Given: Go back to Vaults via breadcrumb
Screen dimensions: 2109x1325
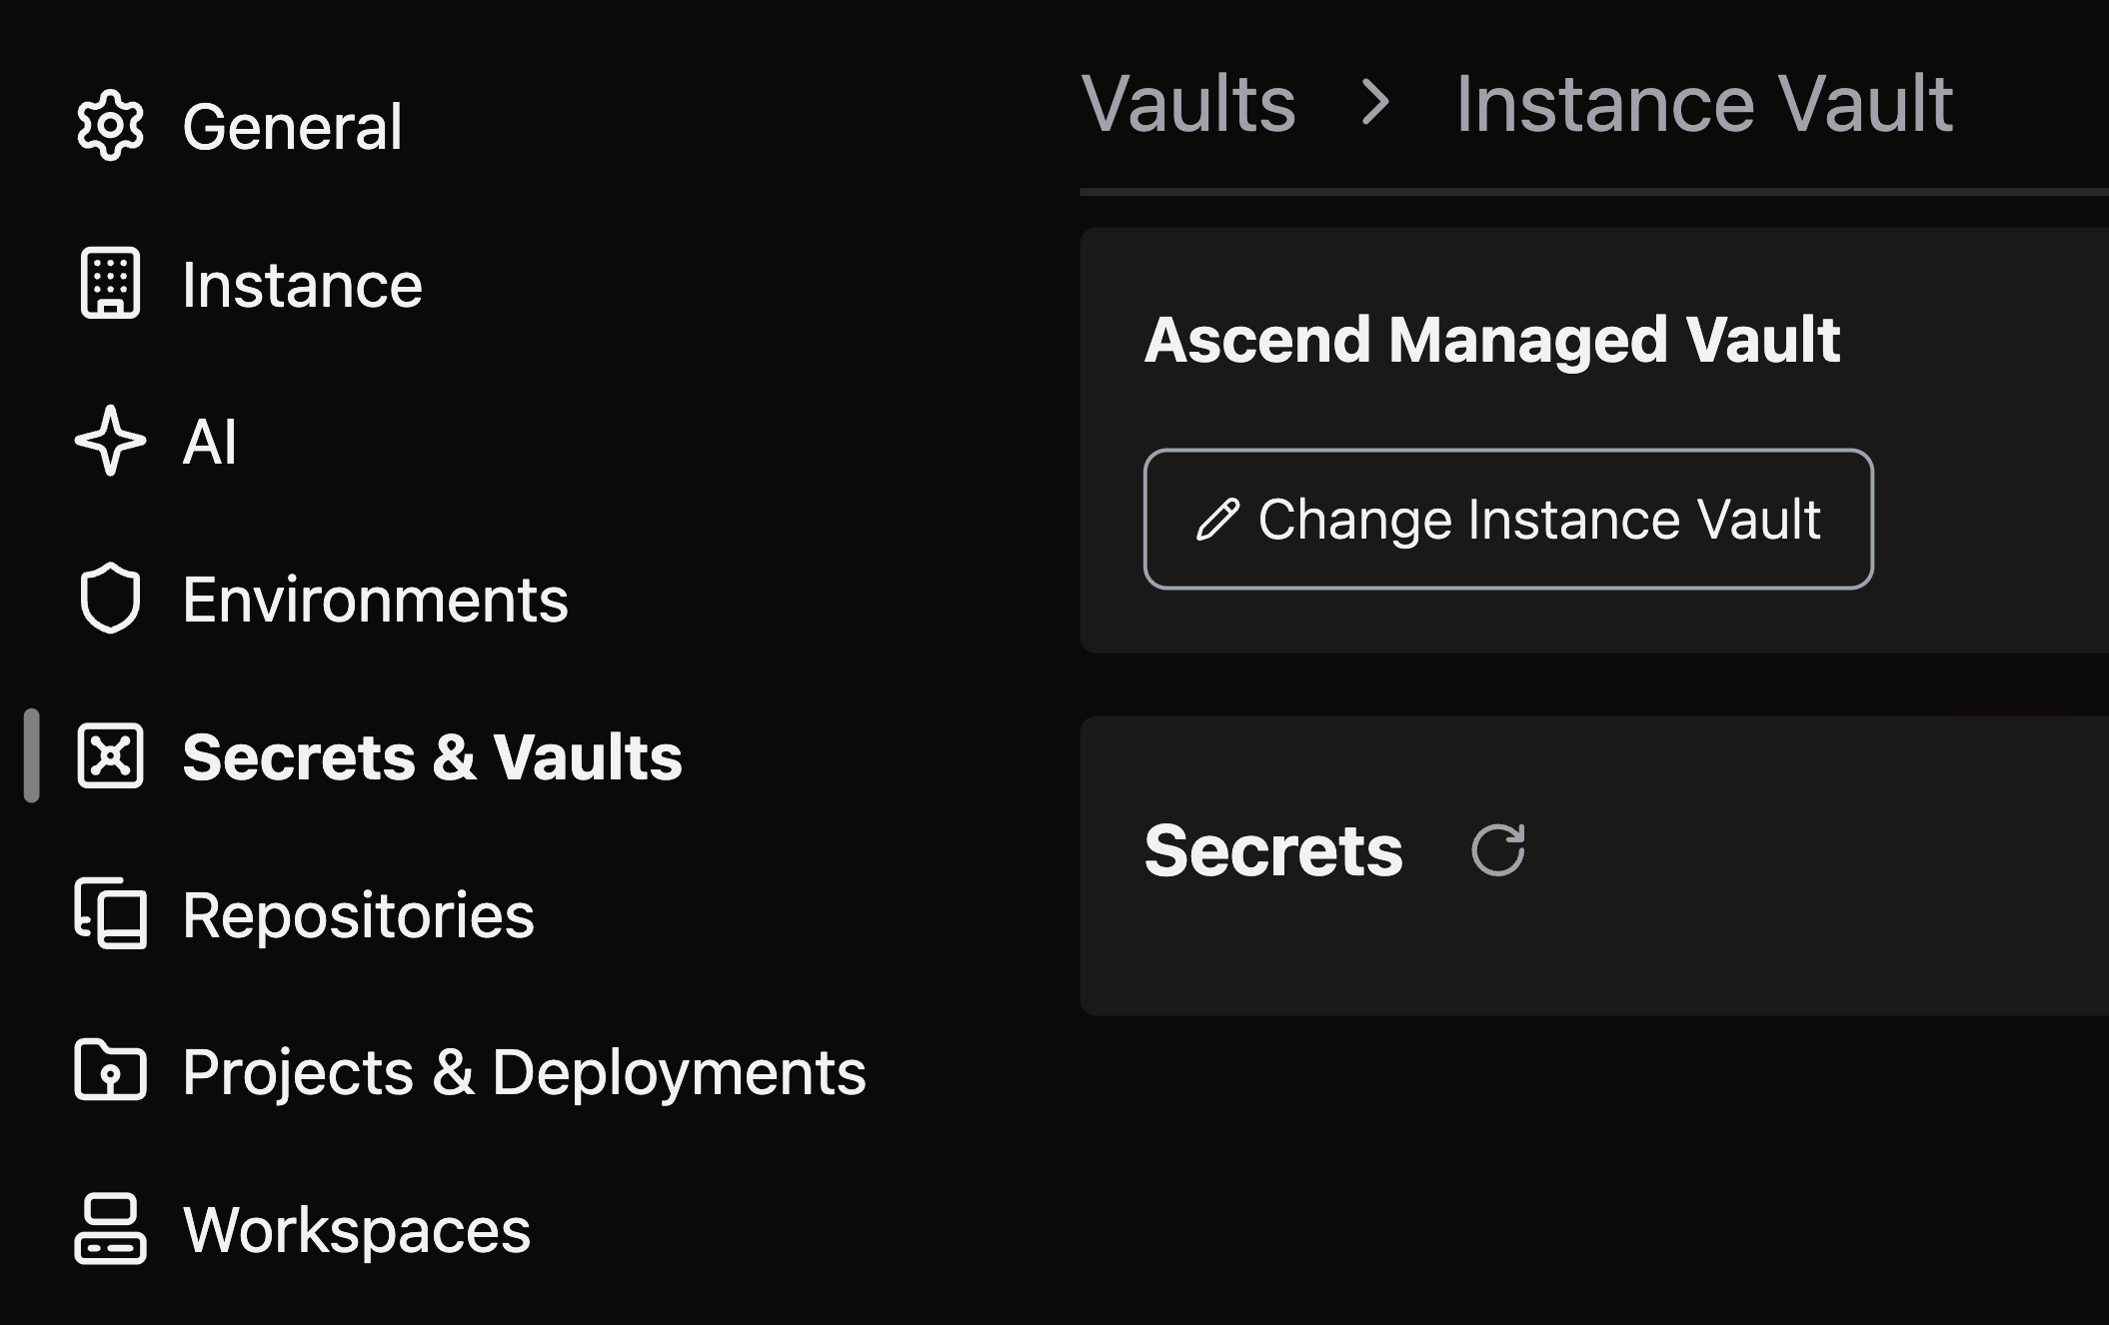Looking at the screenshot, I should 1187,104.
